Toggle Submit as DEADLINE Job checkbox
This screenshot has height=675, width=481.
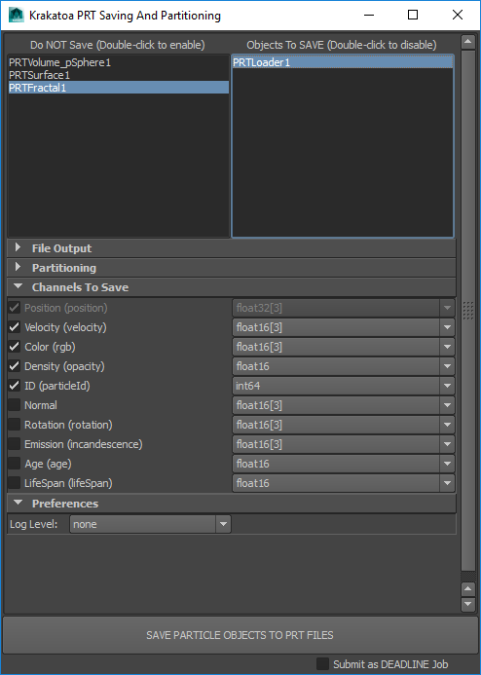[x=322, y=664]
